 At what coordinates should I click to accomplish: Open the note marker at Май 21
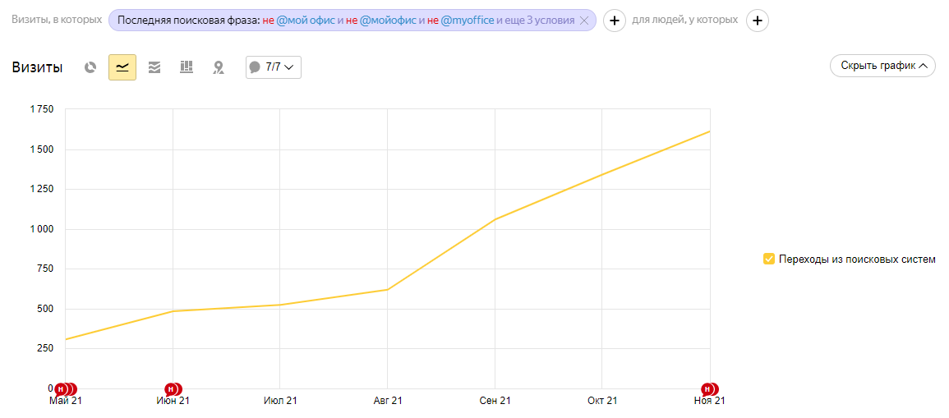[62, 389]
